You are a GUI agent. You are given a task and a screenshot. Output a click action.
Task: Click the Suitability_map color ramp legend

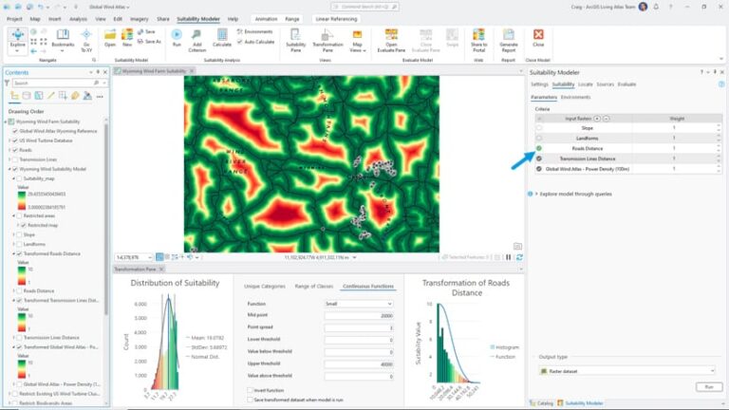[x=22, y=200]
